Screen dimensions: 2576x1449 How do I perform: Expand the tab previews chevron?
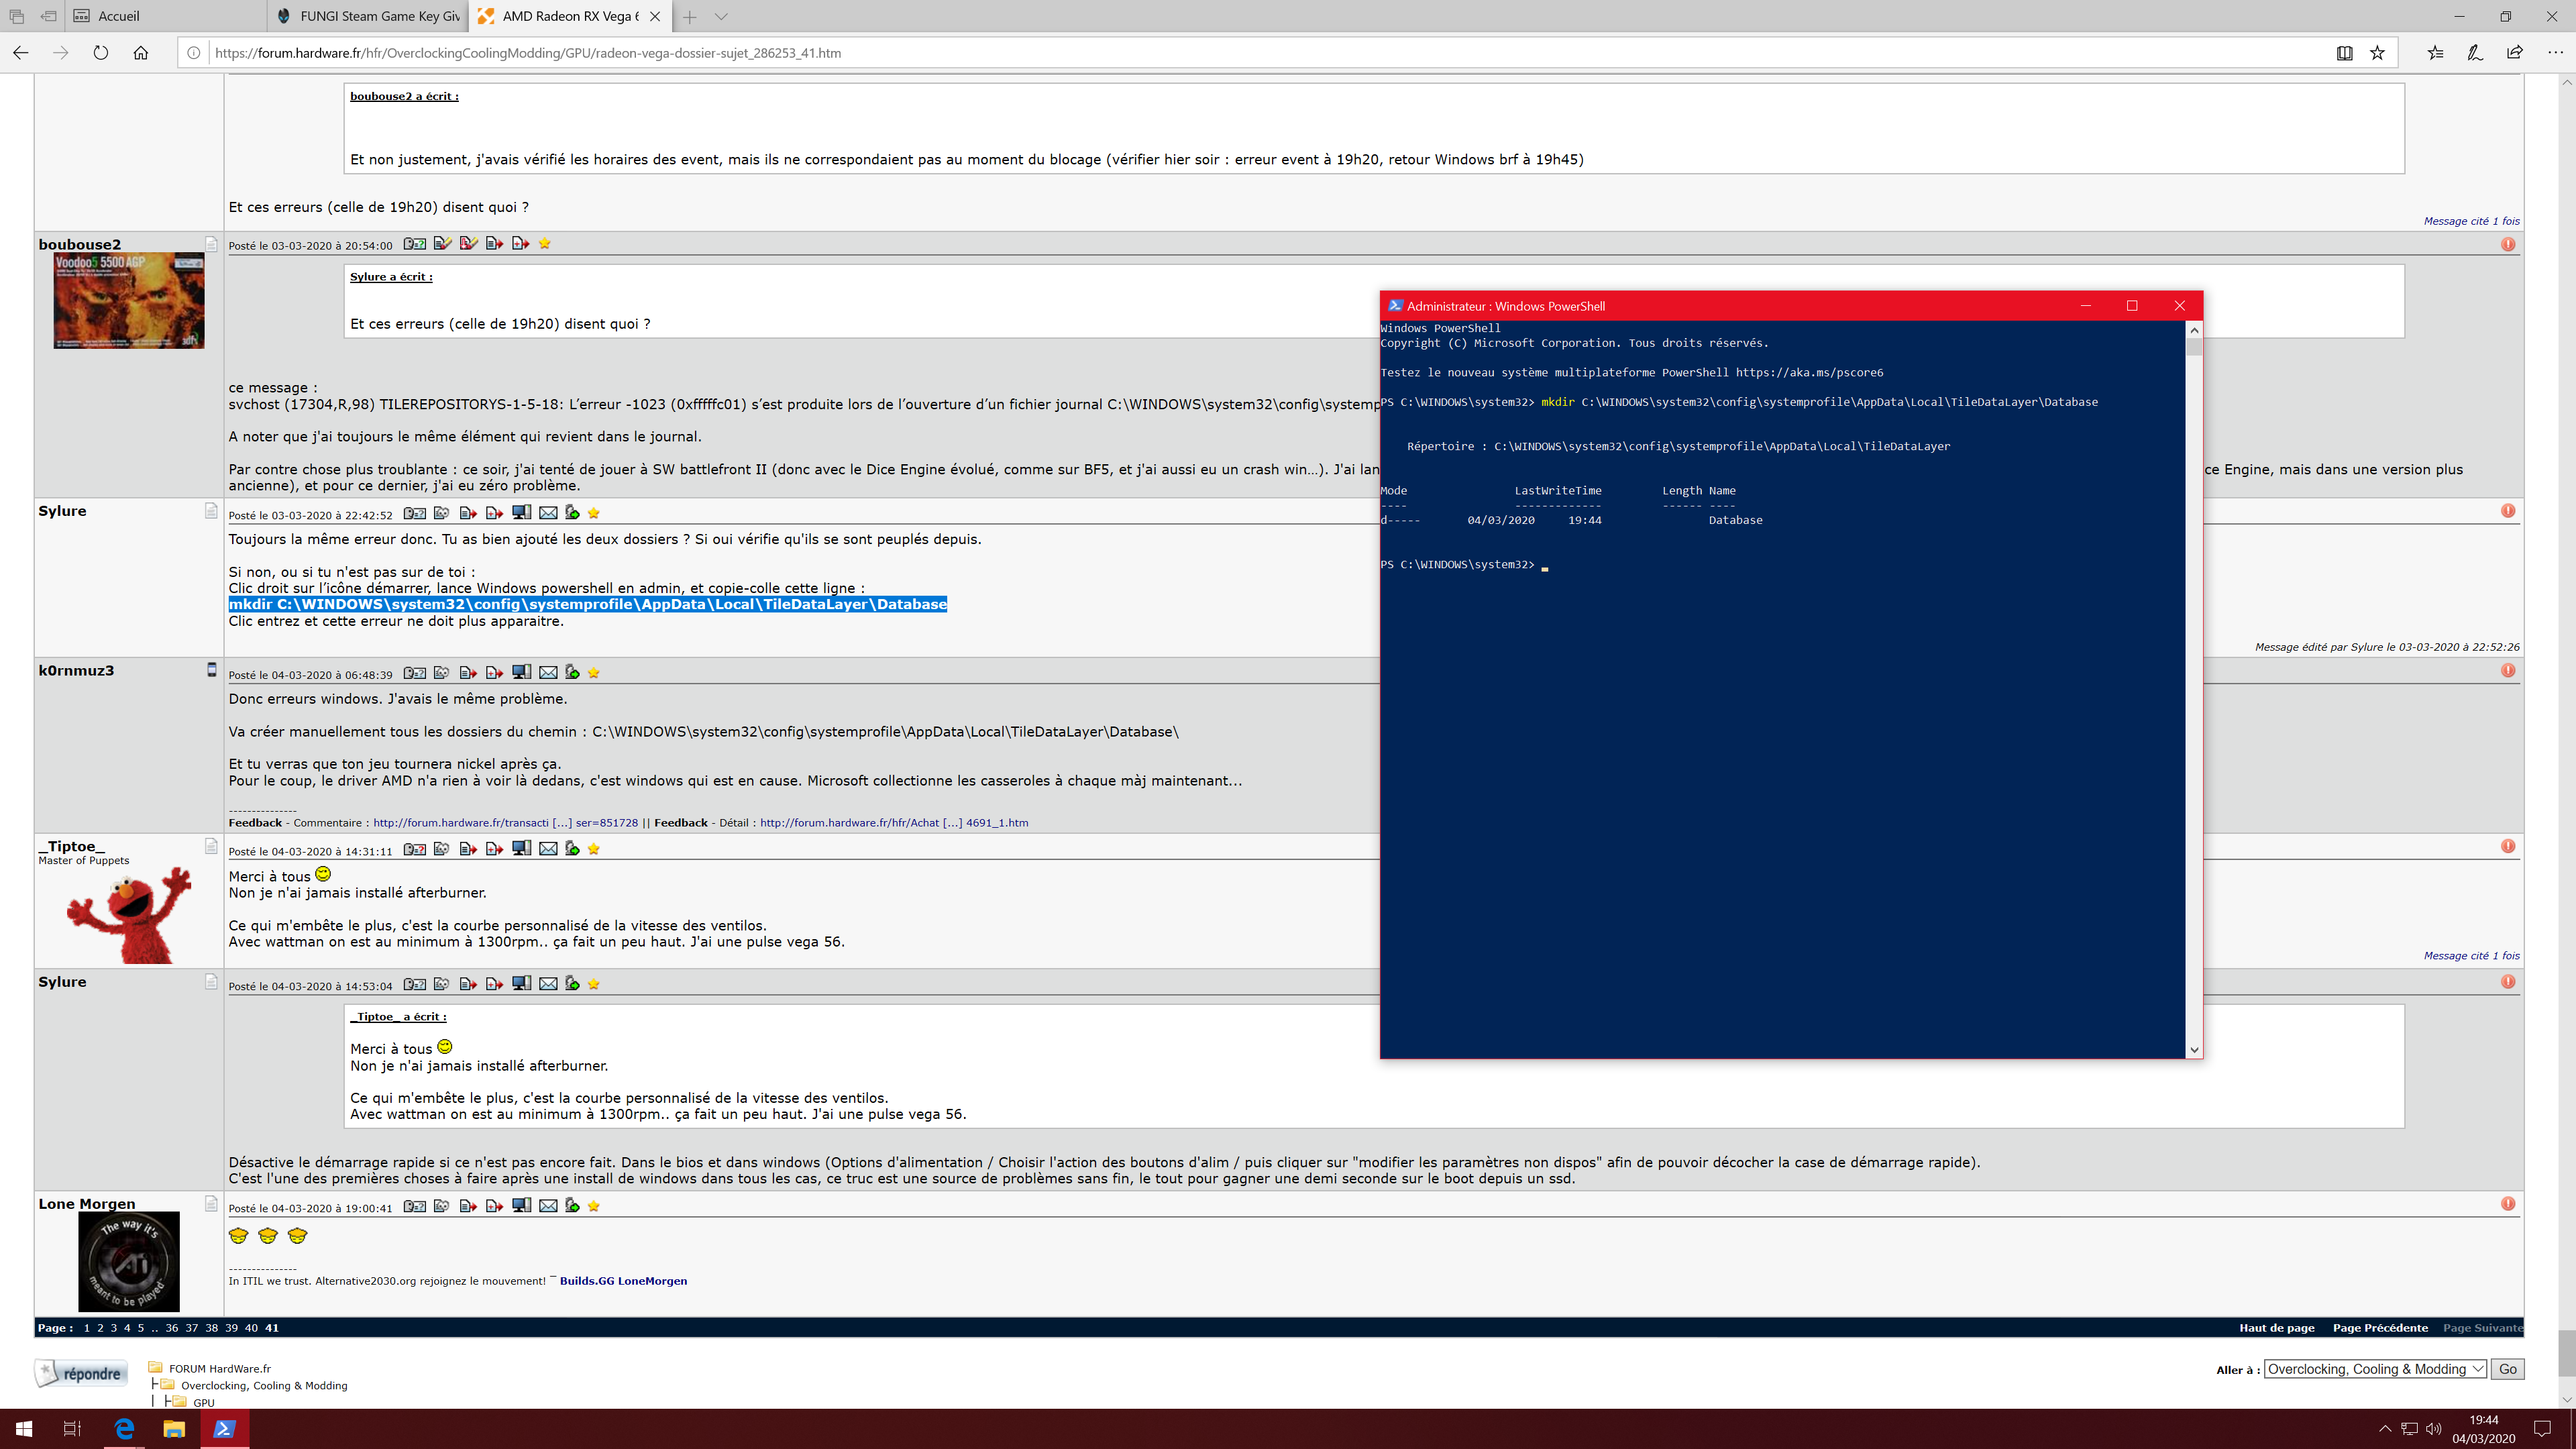tap(721, 16)
